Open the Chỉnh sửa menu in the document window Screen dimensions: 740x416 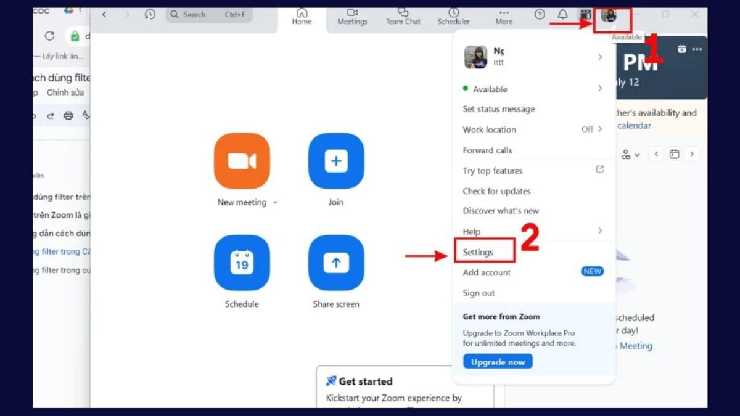pos(65,92)
